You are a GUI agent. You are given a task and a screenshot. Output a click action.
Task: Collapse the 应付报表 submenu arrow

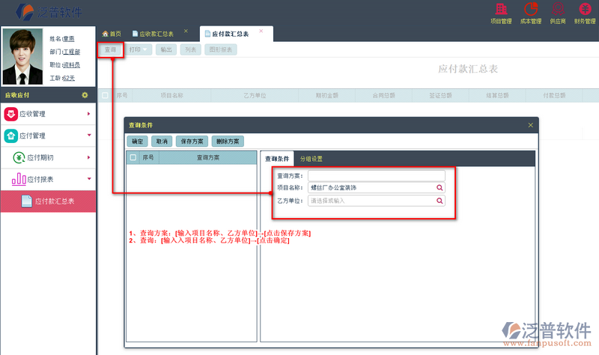click(89, 178)
